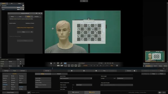The image size is (168, 94).
Task: Toggle the M matte view button
Action: [101, 66]
